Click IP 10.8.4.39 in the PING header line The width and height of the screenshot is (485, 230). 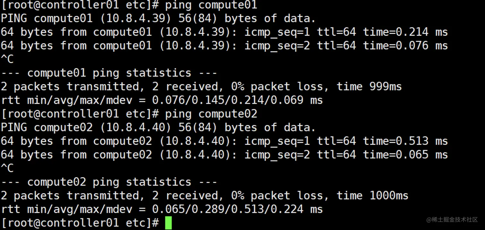(x=135, y=19)
